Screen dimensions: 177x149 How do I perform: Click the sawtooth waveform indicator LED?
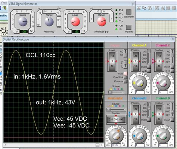point(117,14)
